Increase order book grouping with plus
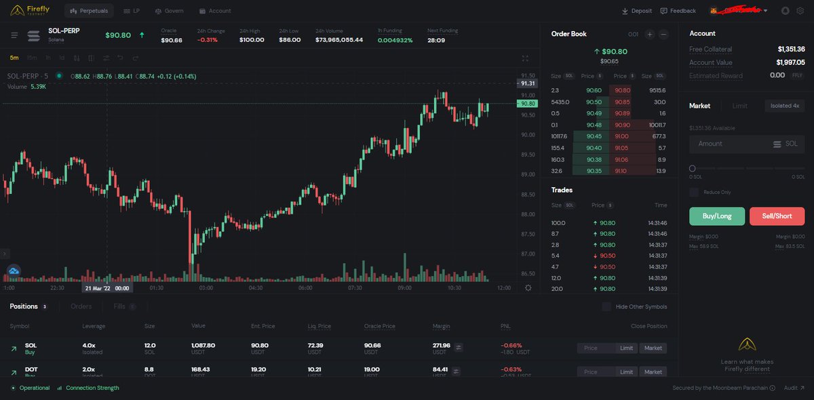The image size is (814, 400). [x=649, y=34]
